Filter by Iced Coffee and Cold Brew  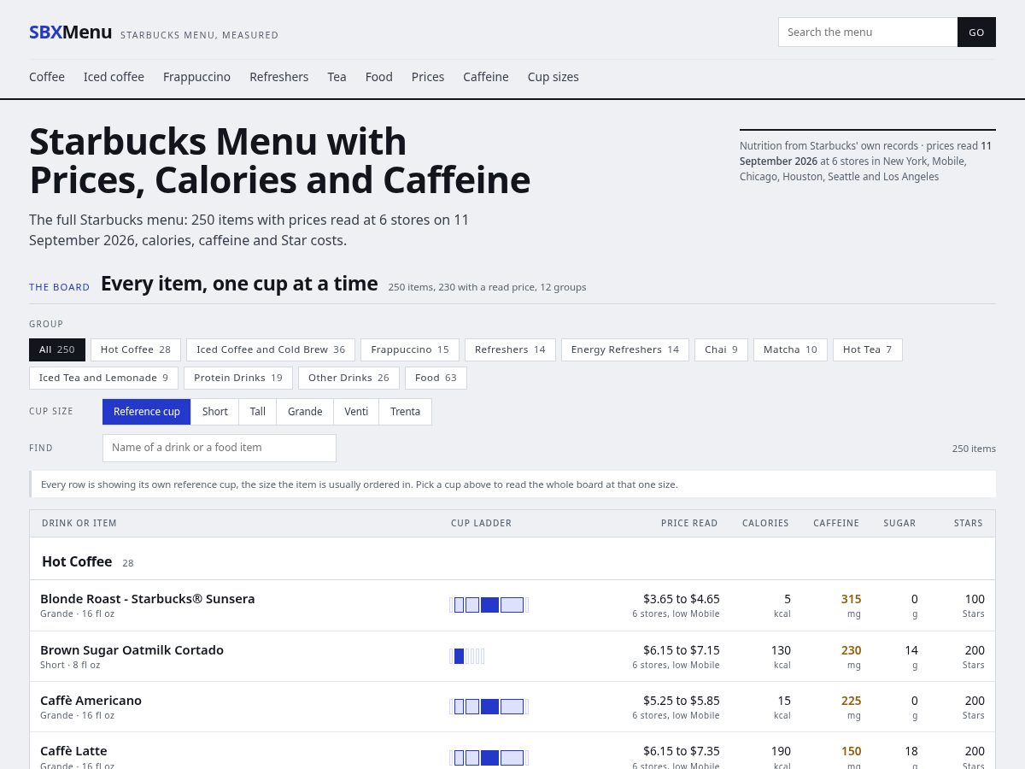[x=271, y=350]
